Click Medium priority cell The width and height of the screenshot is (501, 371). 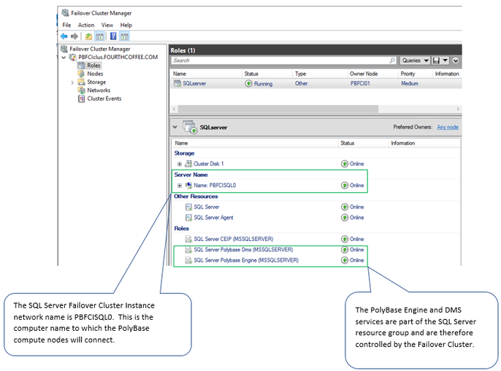tap(410, 83)
